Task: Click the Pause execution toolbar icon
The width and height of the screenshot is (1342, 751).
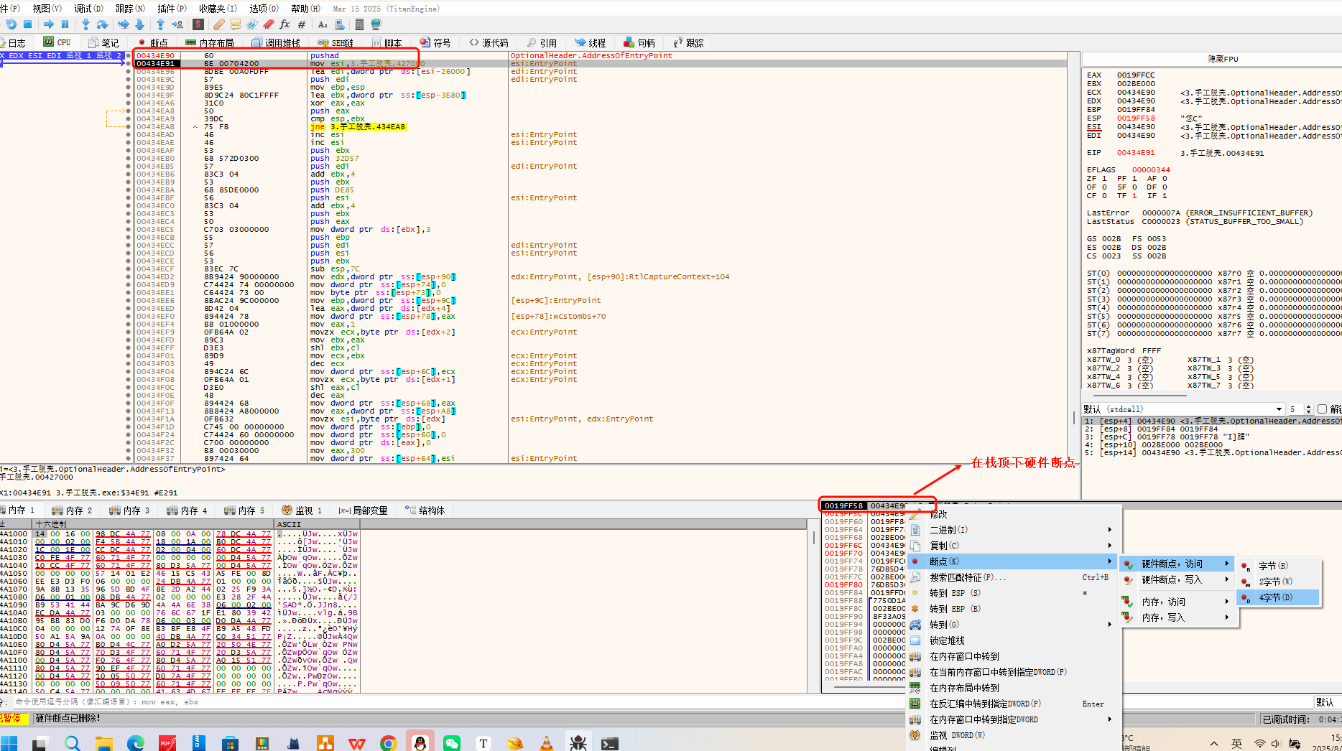Action: (x=65, y=24)
